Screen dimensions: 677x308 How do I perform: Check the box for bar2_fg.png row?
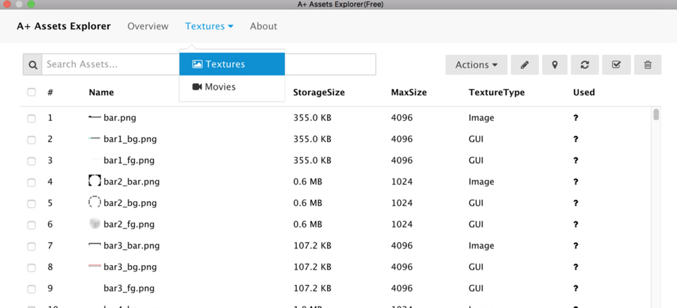point(32,225)
